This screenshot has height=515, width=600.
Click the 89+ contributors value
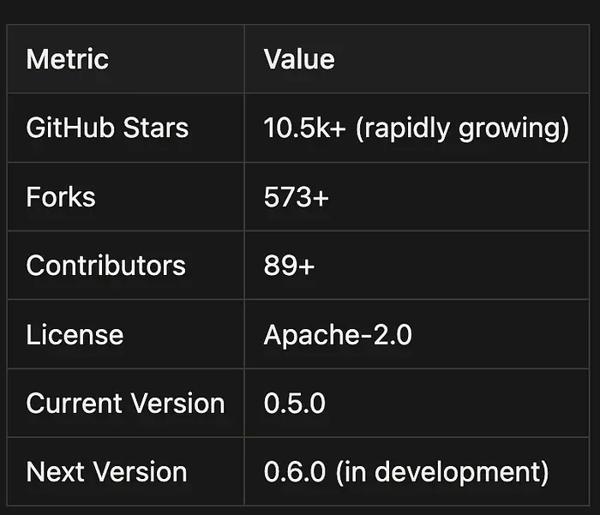(289, 266)
